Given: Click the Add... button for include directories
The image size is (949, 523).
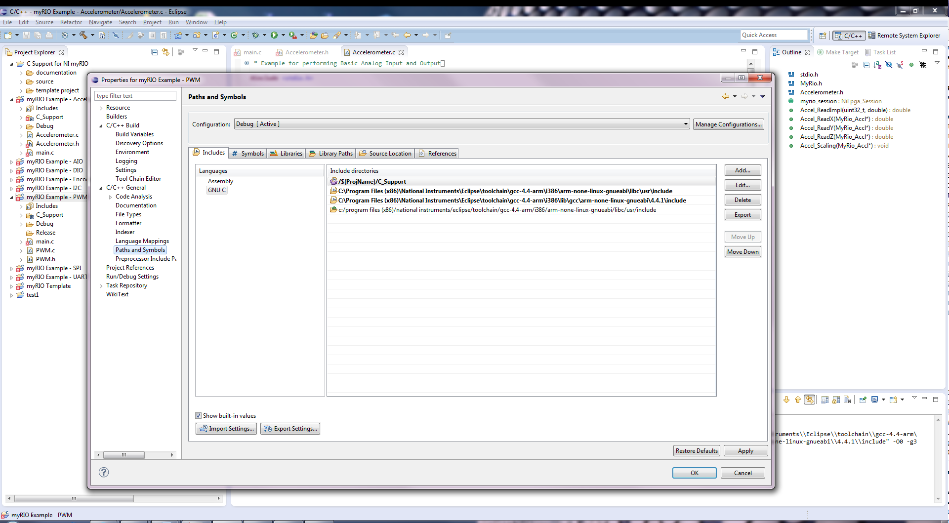Looking at the screenshot, I should 743,170.
